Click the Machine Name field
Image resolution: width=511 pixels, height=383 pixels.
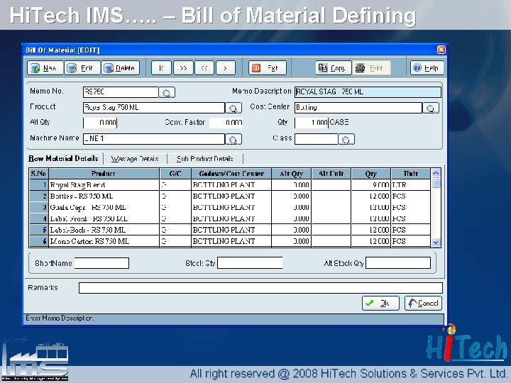tap(154, 139)
